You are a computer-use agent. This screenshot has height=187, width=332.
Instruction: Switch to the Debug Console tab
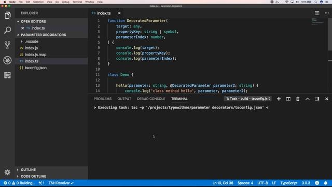[151, 99]
